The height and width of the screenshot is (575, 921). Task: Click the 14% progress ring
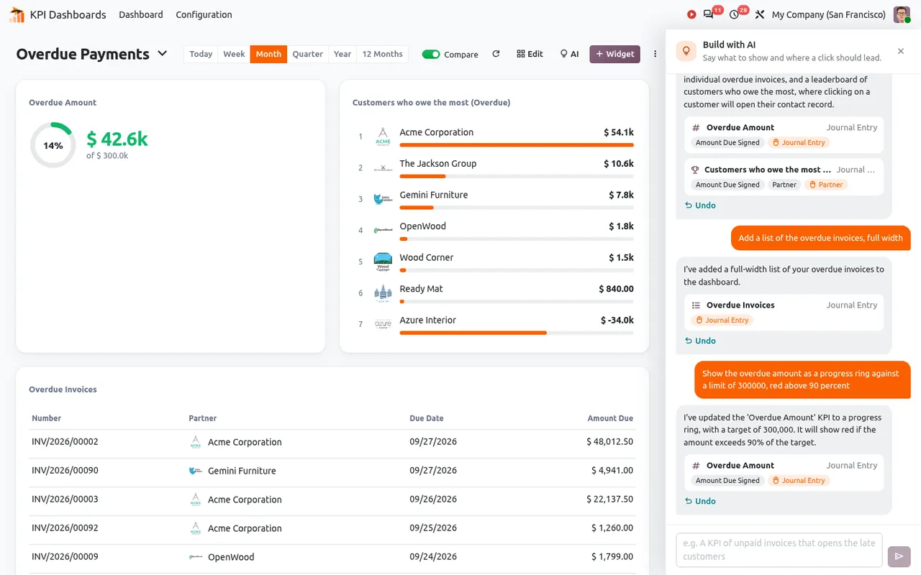coord(53,145)
